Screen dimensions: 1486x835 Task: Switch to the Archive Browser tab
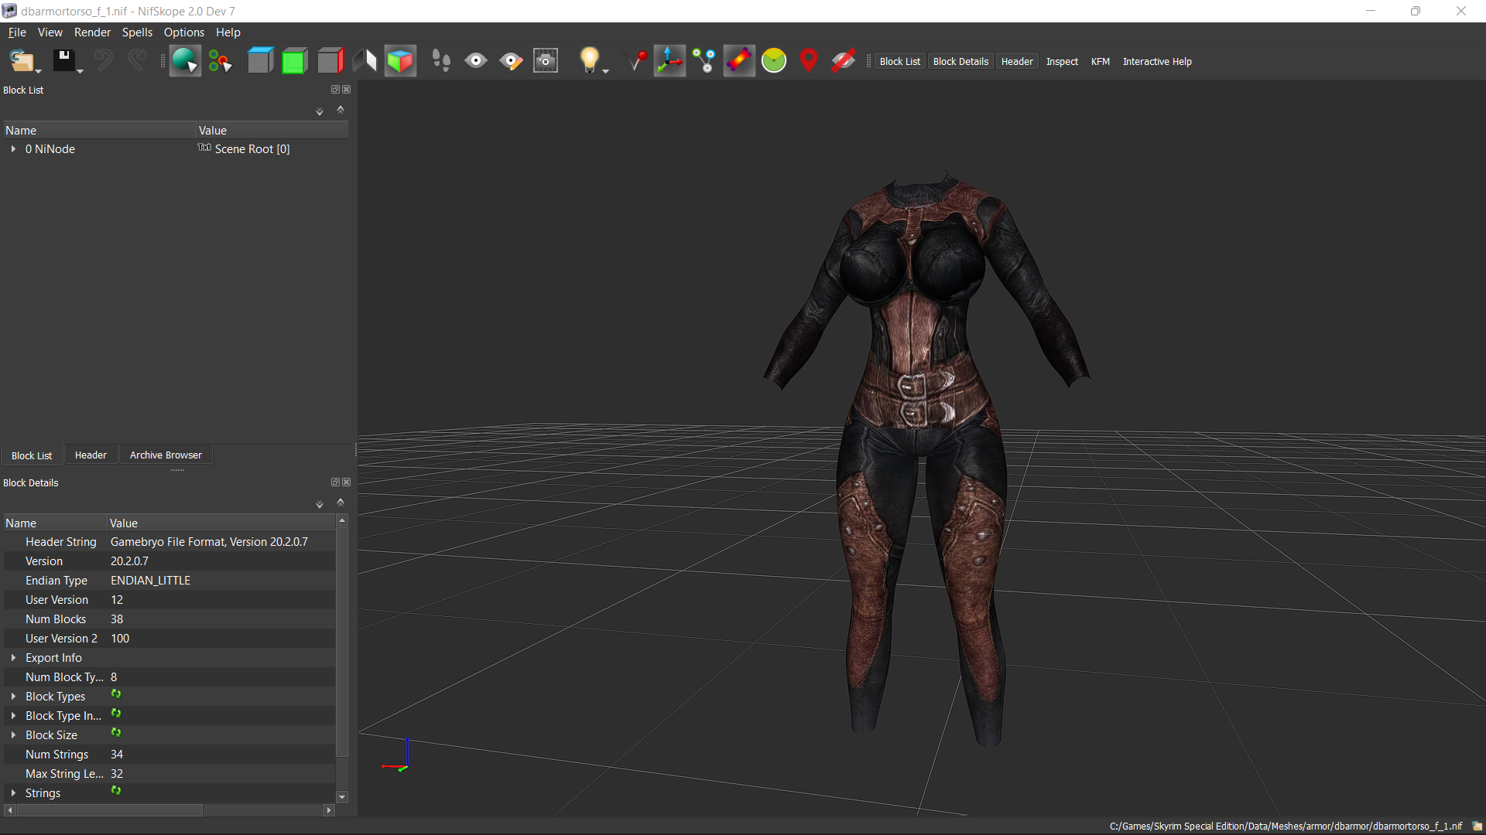pos(166,455)
